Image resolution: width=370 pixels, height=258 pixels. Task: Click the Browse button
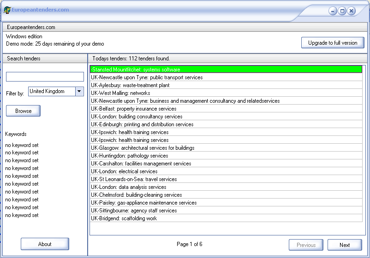[x=23, y=111]
